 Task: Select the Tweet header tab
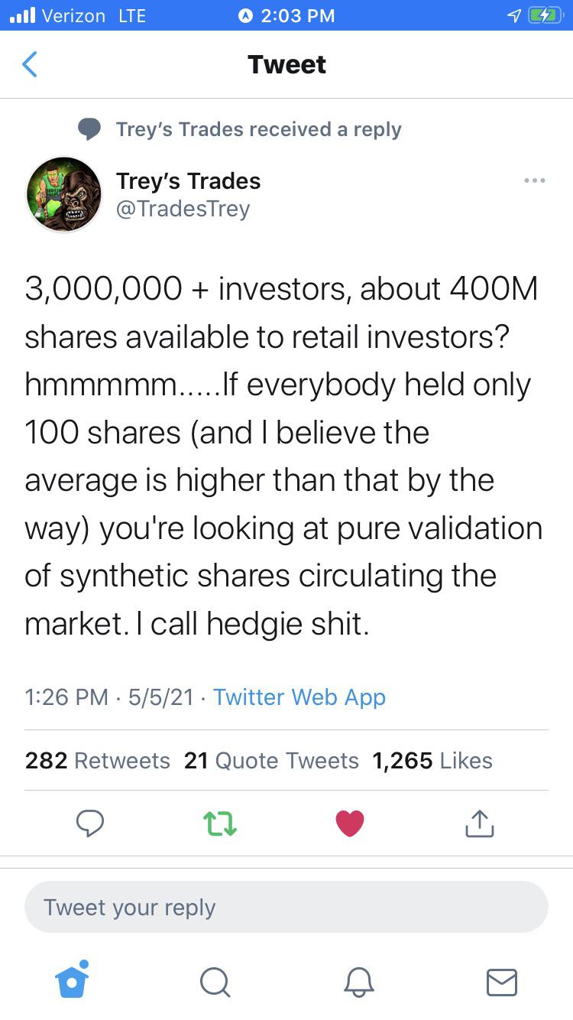[286, 65]
